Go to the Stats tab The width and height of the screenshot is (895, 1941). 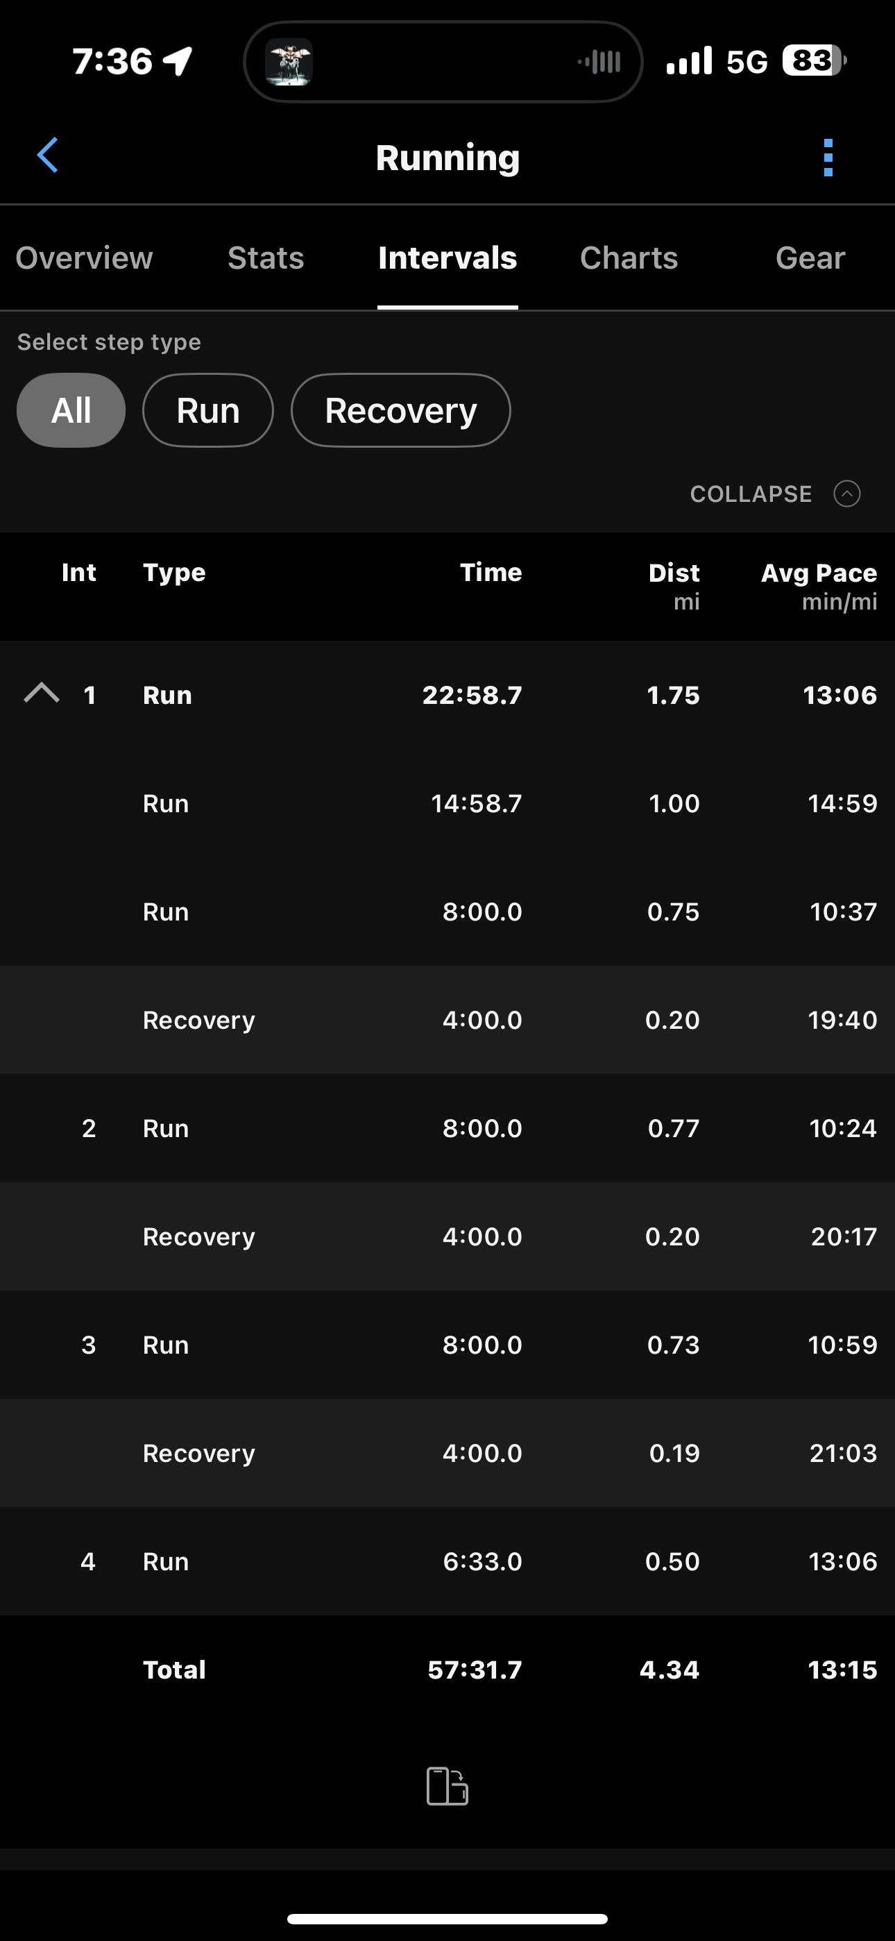tap(266, 258)
